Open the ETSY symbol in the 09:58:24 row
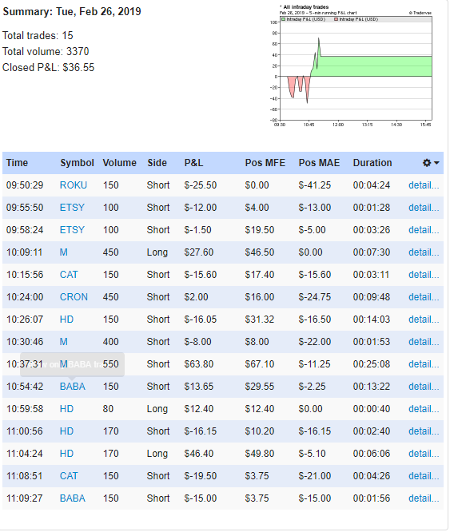The height and width of the screenshot is (532, 450). (x=72, y=230)
